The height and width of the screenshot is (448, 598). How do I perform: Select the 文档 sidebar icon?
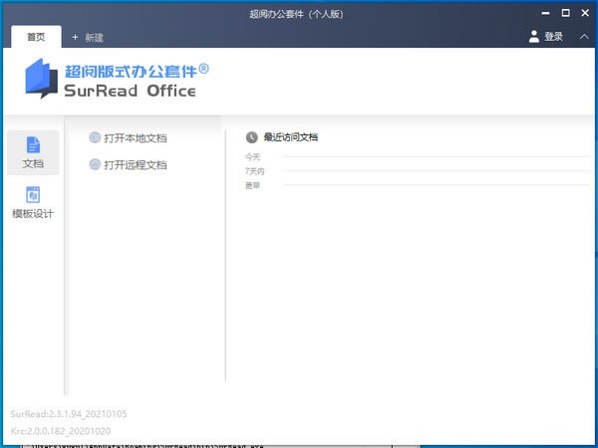[33, 152]
